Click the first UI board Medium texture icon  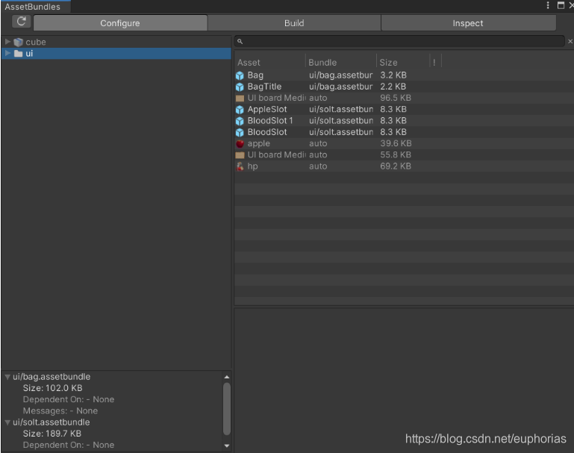click(240, 98)
